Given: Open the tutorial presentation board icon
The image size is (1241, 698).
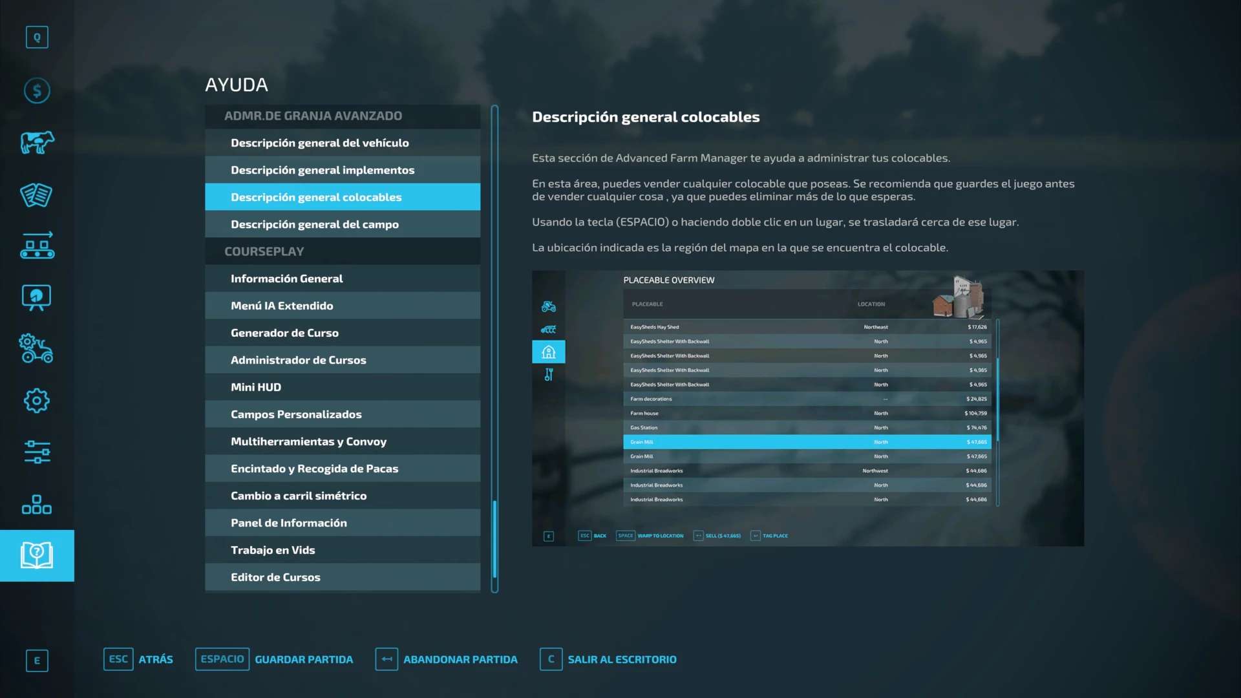Looking at the screenshot, I should [x=37, y=297].
